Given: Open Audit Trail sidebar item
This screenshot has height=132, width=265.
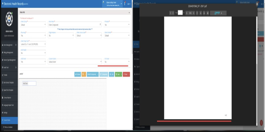Looking at the screenshot, I should (x=9, y=68).
